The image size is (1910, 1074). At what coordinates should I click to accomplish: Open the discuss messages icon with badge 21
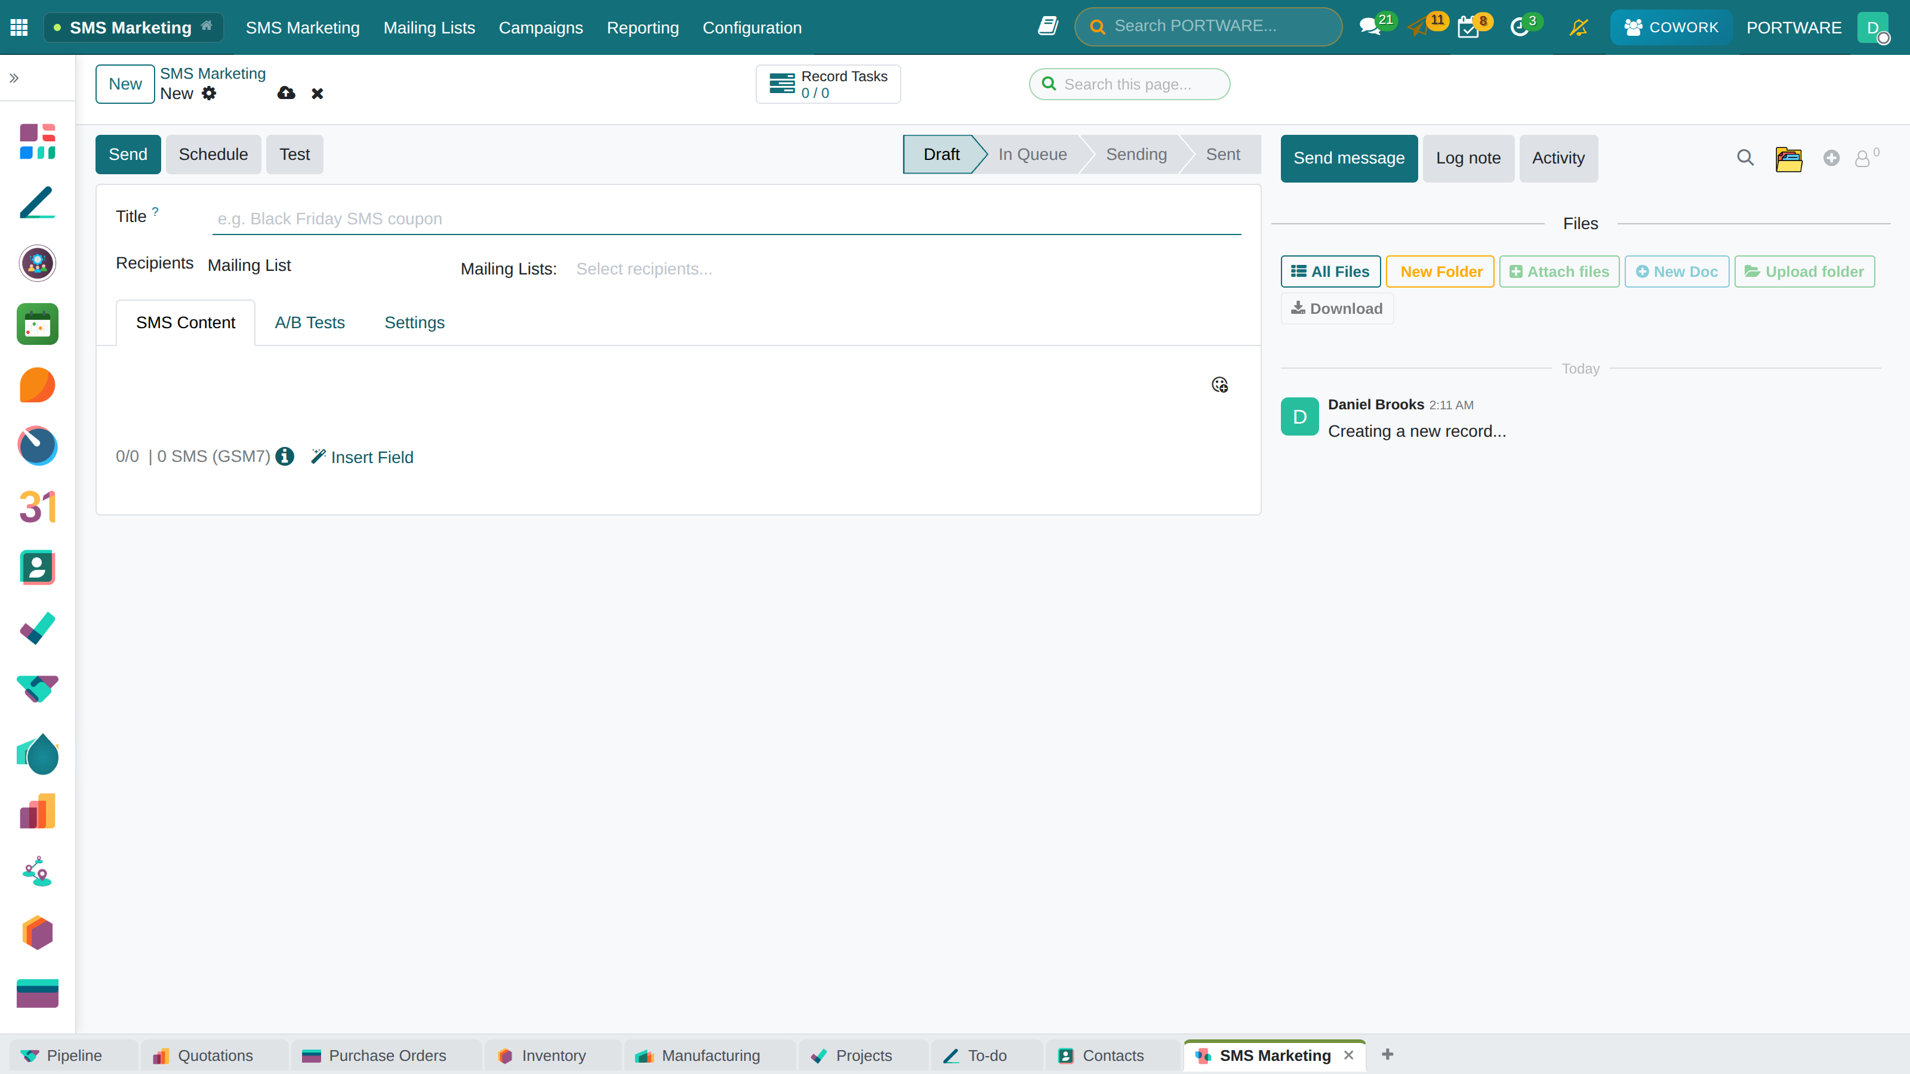[x=1370, y=27]
